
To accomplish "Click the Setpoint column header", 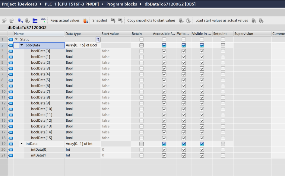I will (223, 34).
